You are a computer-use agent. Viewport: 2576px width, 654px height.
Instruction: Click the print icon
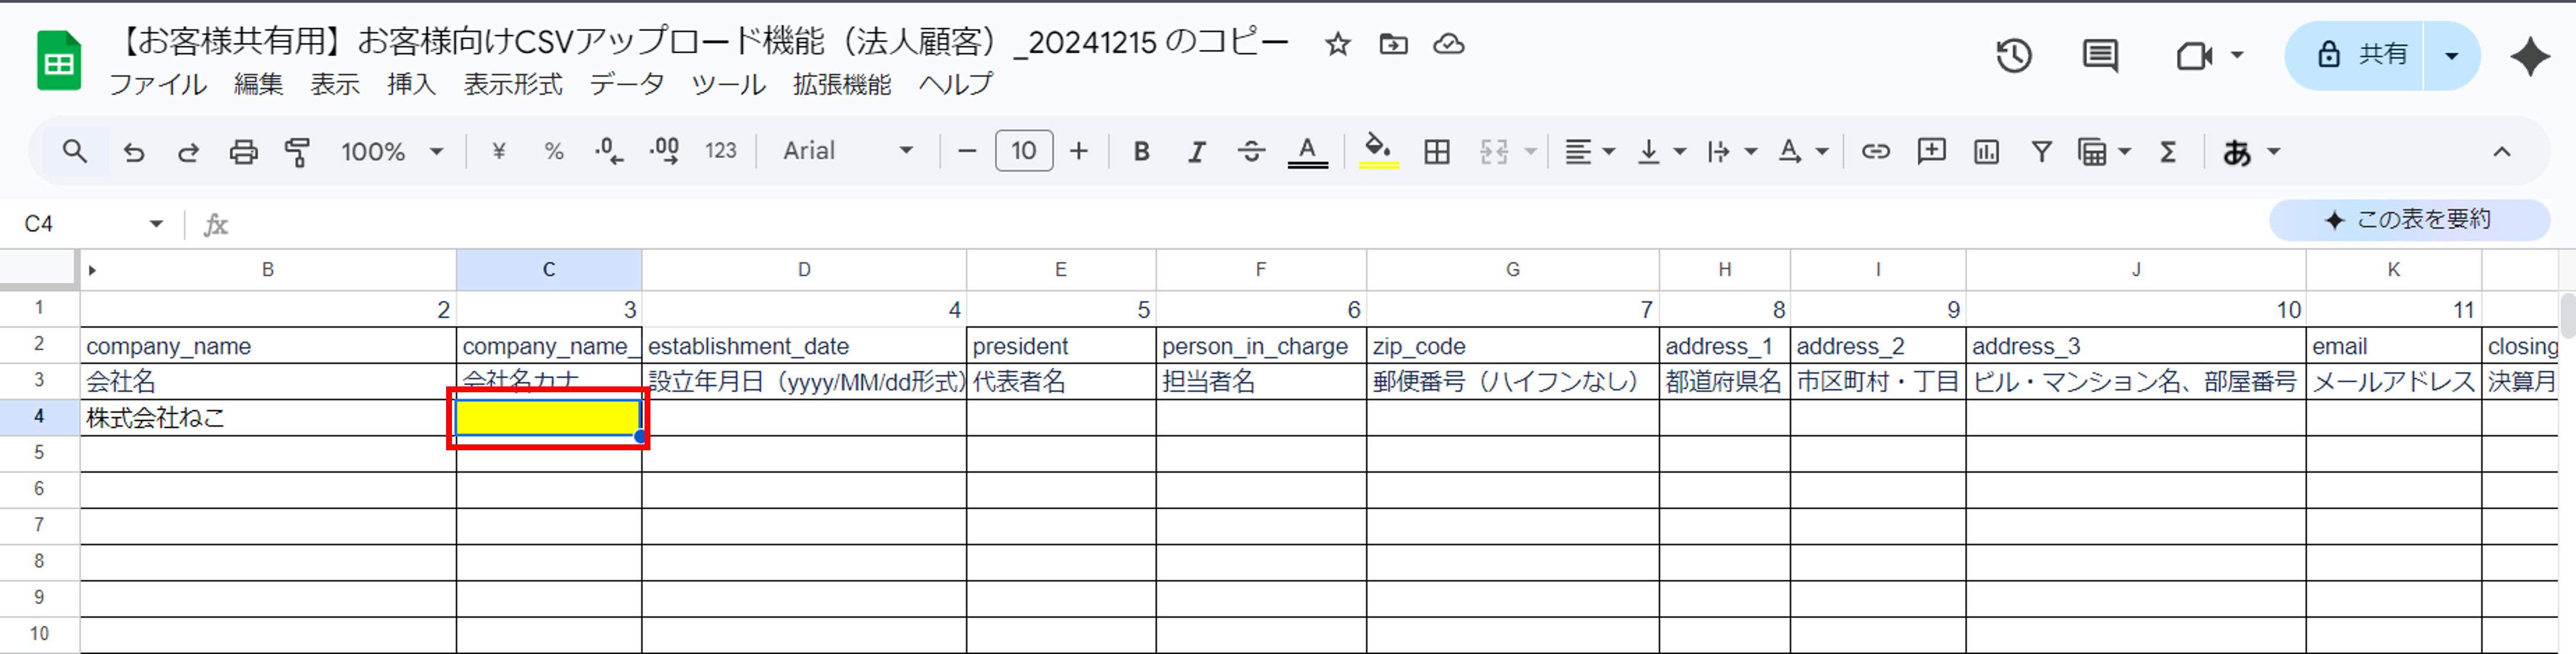tap(243, 152)
